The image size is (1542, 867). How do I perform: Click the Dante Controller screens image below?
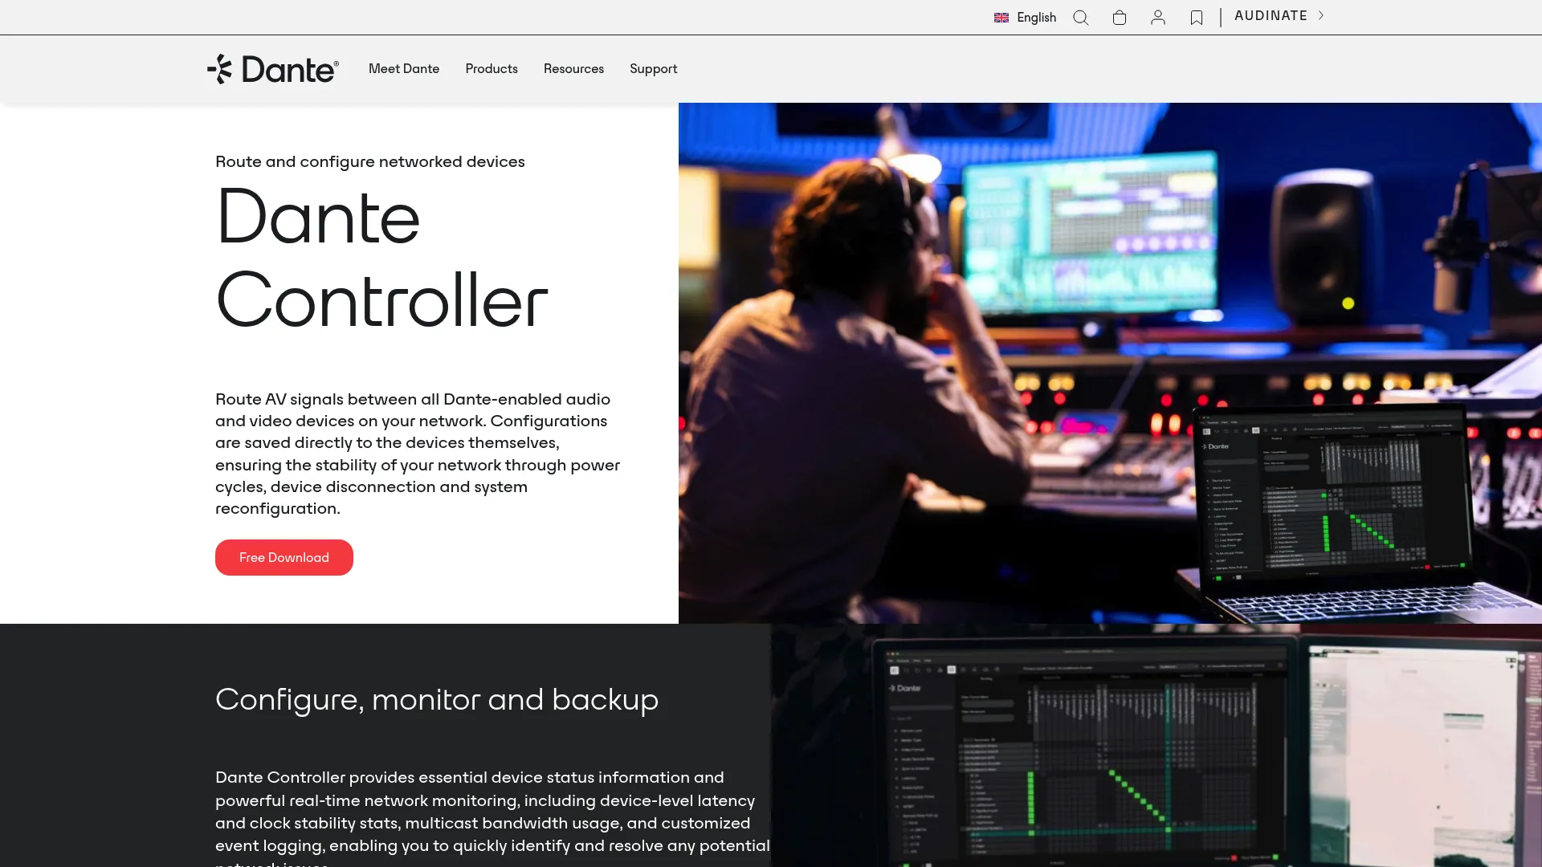[1156, 745]
